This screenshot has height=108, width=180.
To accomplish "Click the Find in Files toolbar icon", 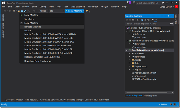I will tap(87, 11).
